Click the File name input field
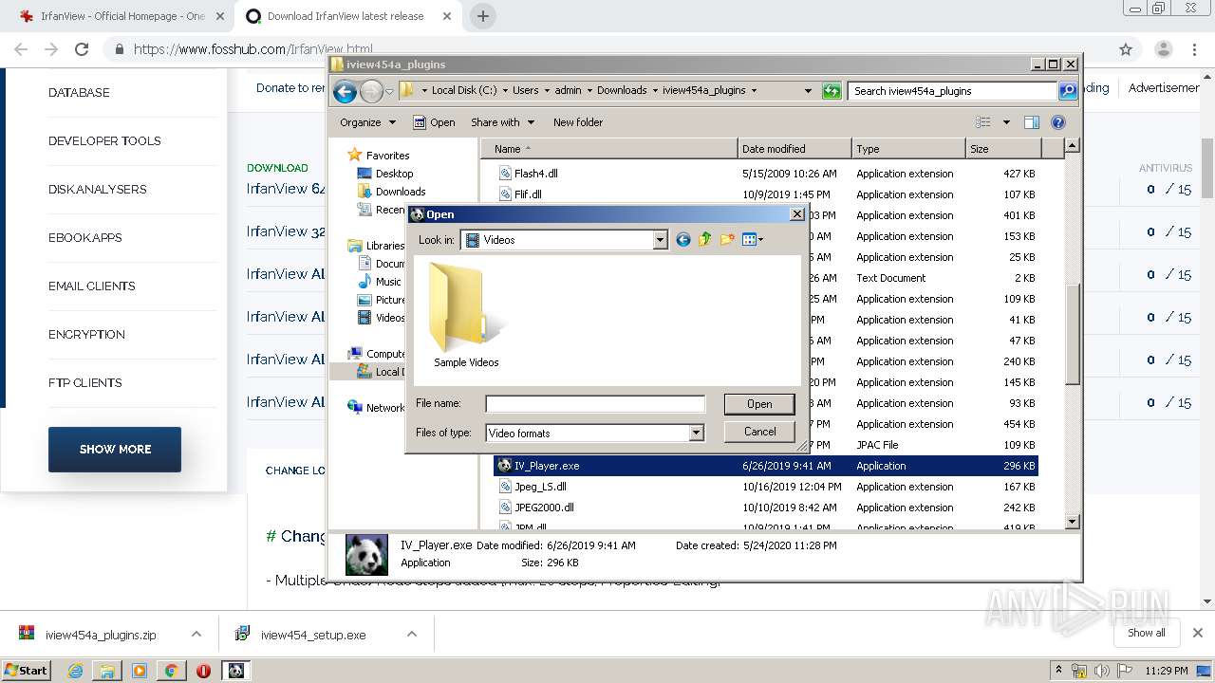Screen dimensions: 1215x683 [595, 404]
